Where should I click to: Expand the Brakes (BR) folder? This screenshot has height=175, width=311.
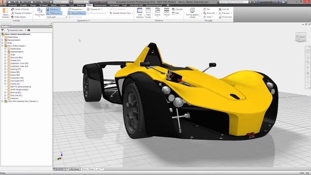click(x=5, y=72)
